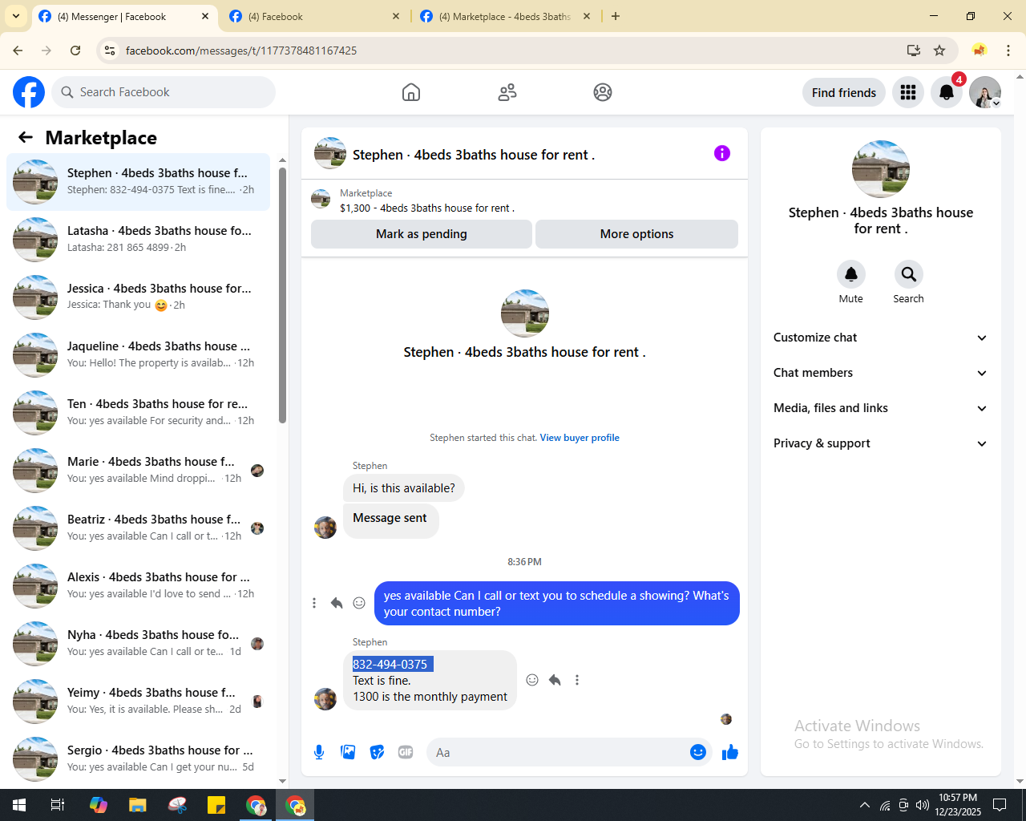Open File Explorer from taskbar
This screenshot has width=1026, height=821.
[138, 805]
